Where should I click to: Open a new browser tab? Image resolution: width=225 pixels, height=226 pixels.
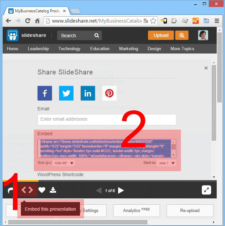(75, 11)
